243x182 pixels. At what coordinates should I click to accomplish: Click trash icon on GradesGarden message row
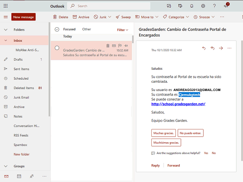coord(108,45)
